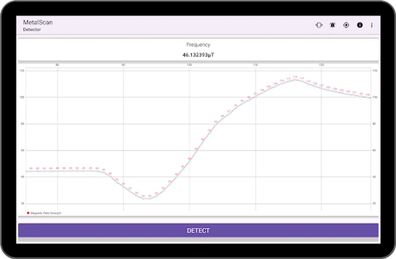Click the MetalScan title in the app bar
Screen dimensions: 396x259
click(x=38, y=22)
